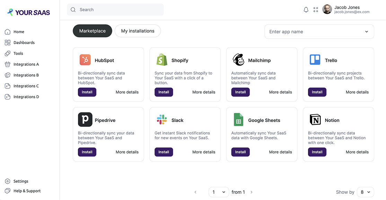Click the jacob.jones@ex.com email text
This screenshot has height=200, width=386.
tap(352, 12)
